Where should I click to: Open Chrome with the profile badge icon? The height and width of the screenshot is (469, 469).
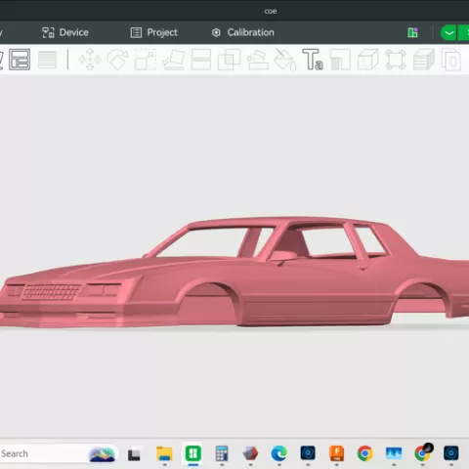click(x=423, y=452)
